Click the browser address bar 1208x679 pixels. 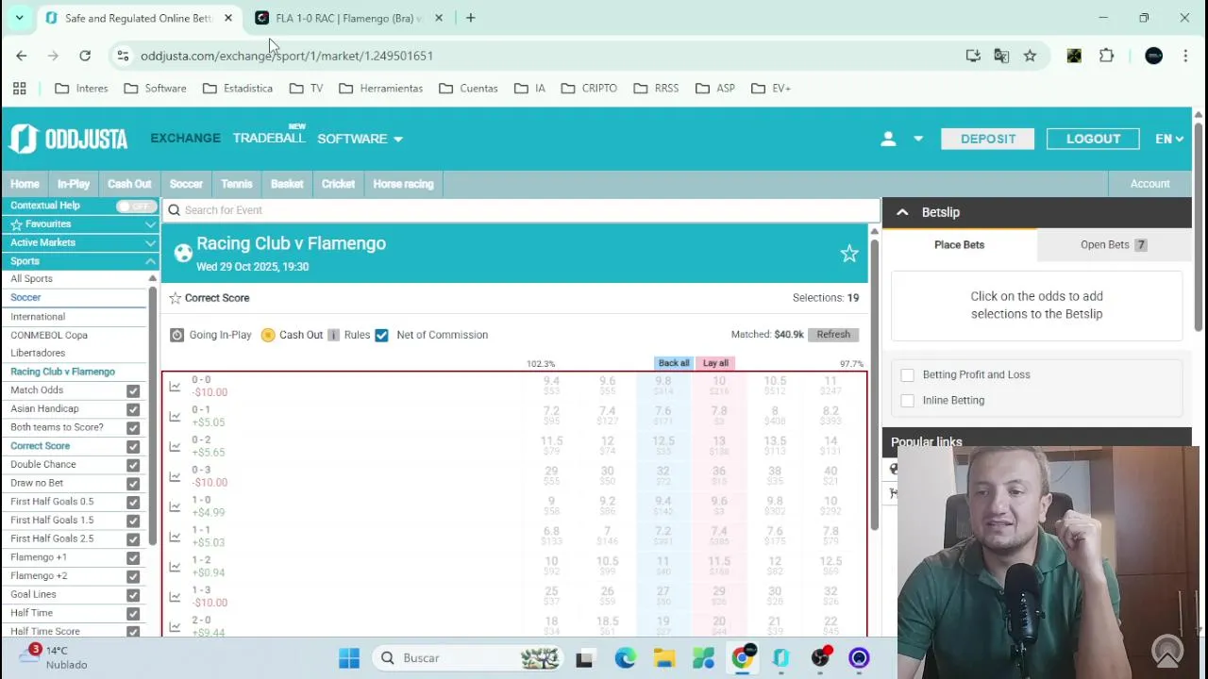(x=538, y=56)
